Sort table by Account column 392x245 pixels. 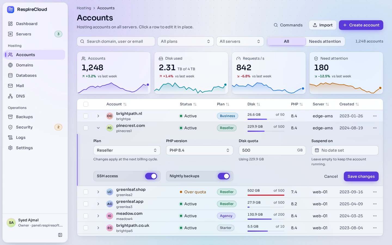click(x=117, y=104)
